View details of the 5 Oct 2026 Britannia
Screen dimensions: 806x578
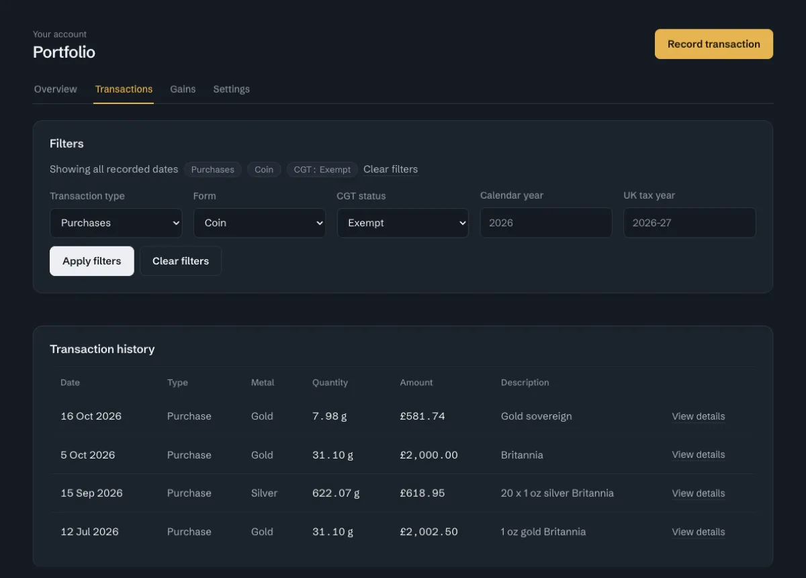coord(699,454)
